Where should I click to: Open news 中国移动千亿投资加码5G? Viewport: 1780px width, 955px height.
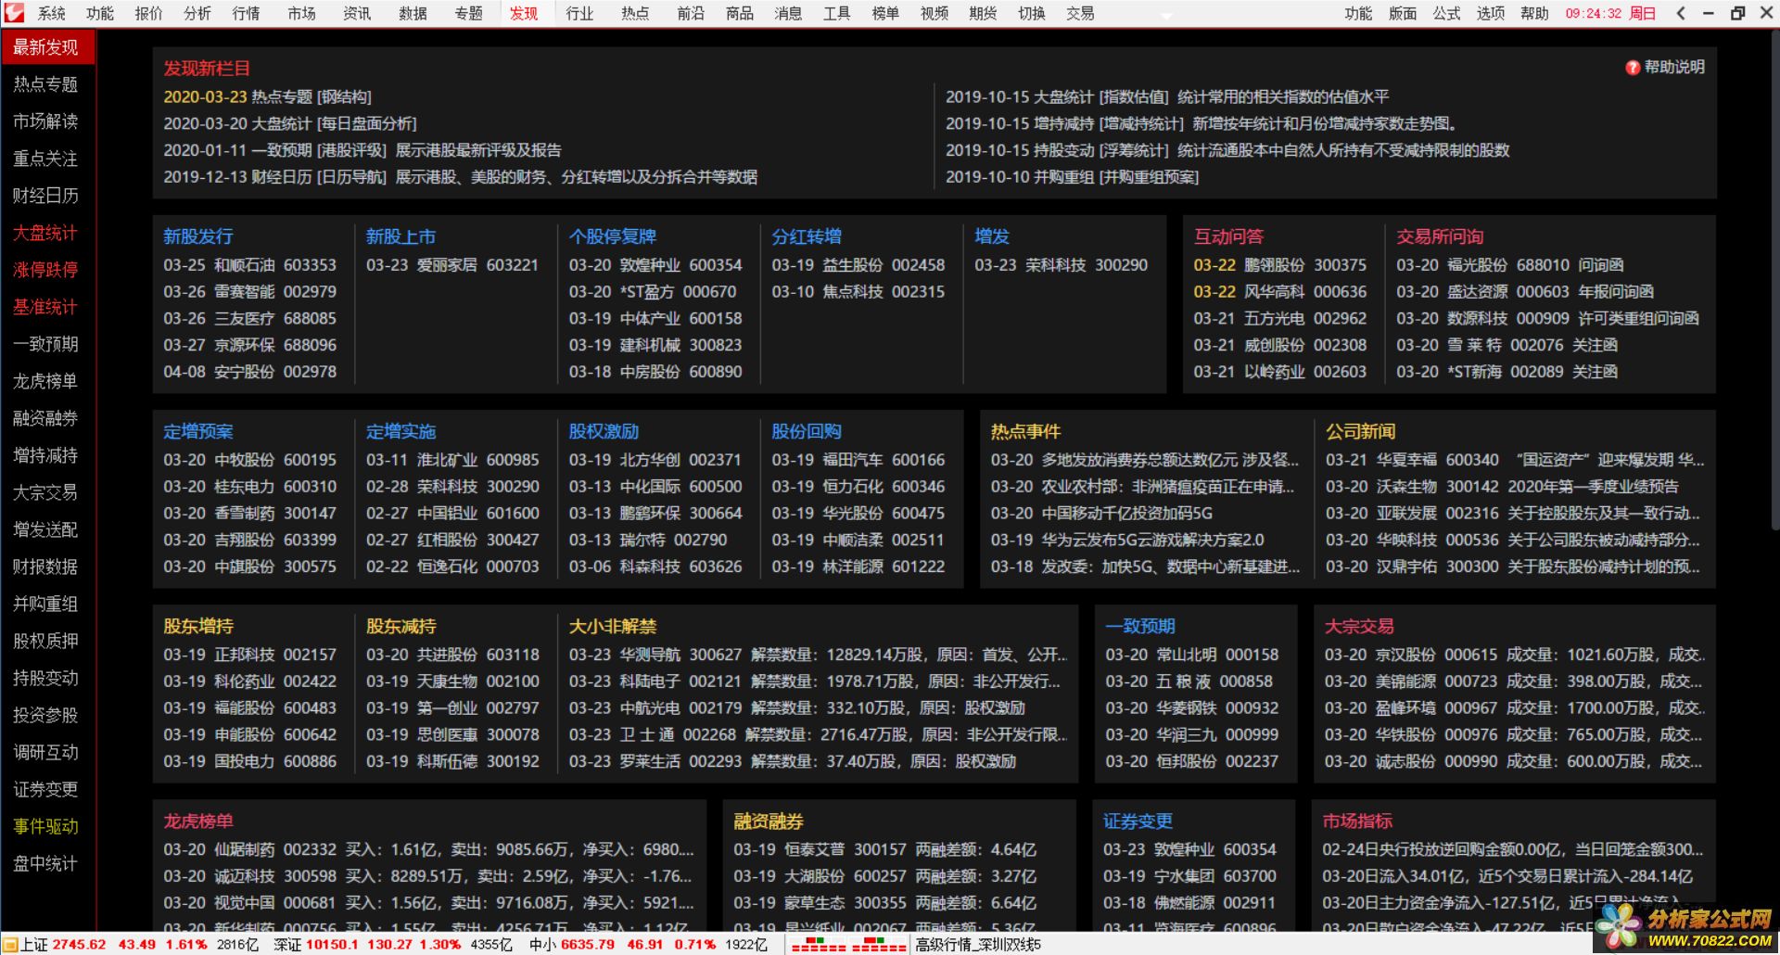1101,514
